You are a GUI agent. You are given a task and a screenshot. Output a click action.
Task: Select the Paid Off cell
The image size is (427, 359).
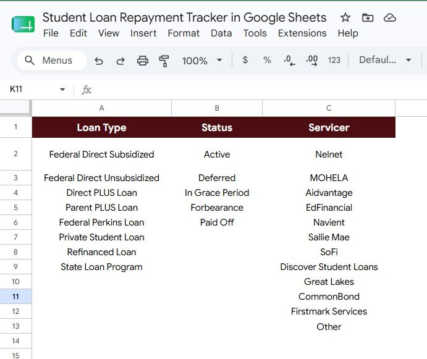tap(217, 222)
